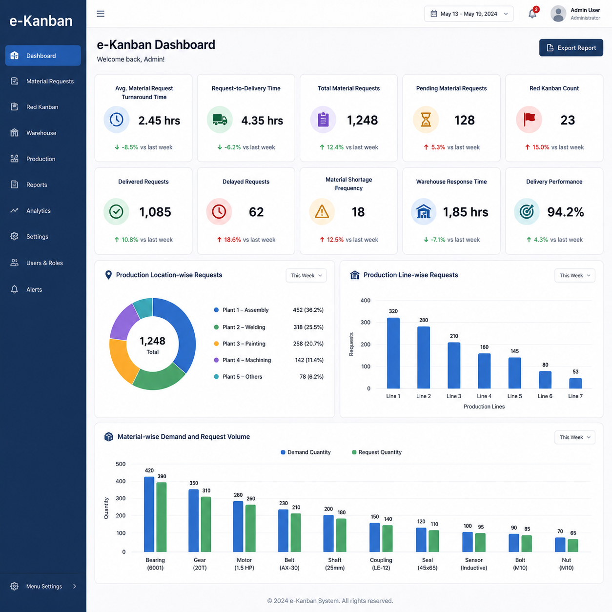Click the hourglass Pending Requests icon

pyautogui.click(x=426, y=120)
